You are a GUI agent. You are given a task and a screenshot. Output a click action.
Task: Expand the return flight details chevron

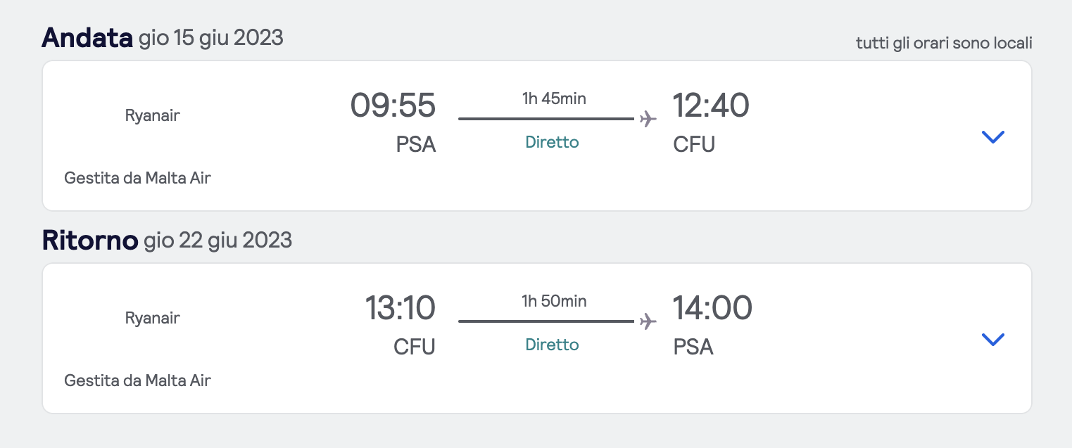[x=992, y=339]
